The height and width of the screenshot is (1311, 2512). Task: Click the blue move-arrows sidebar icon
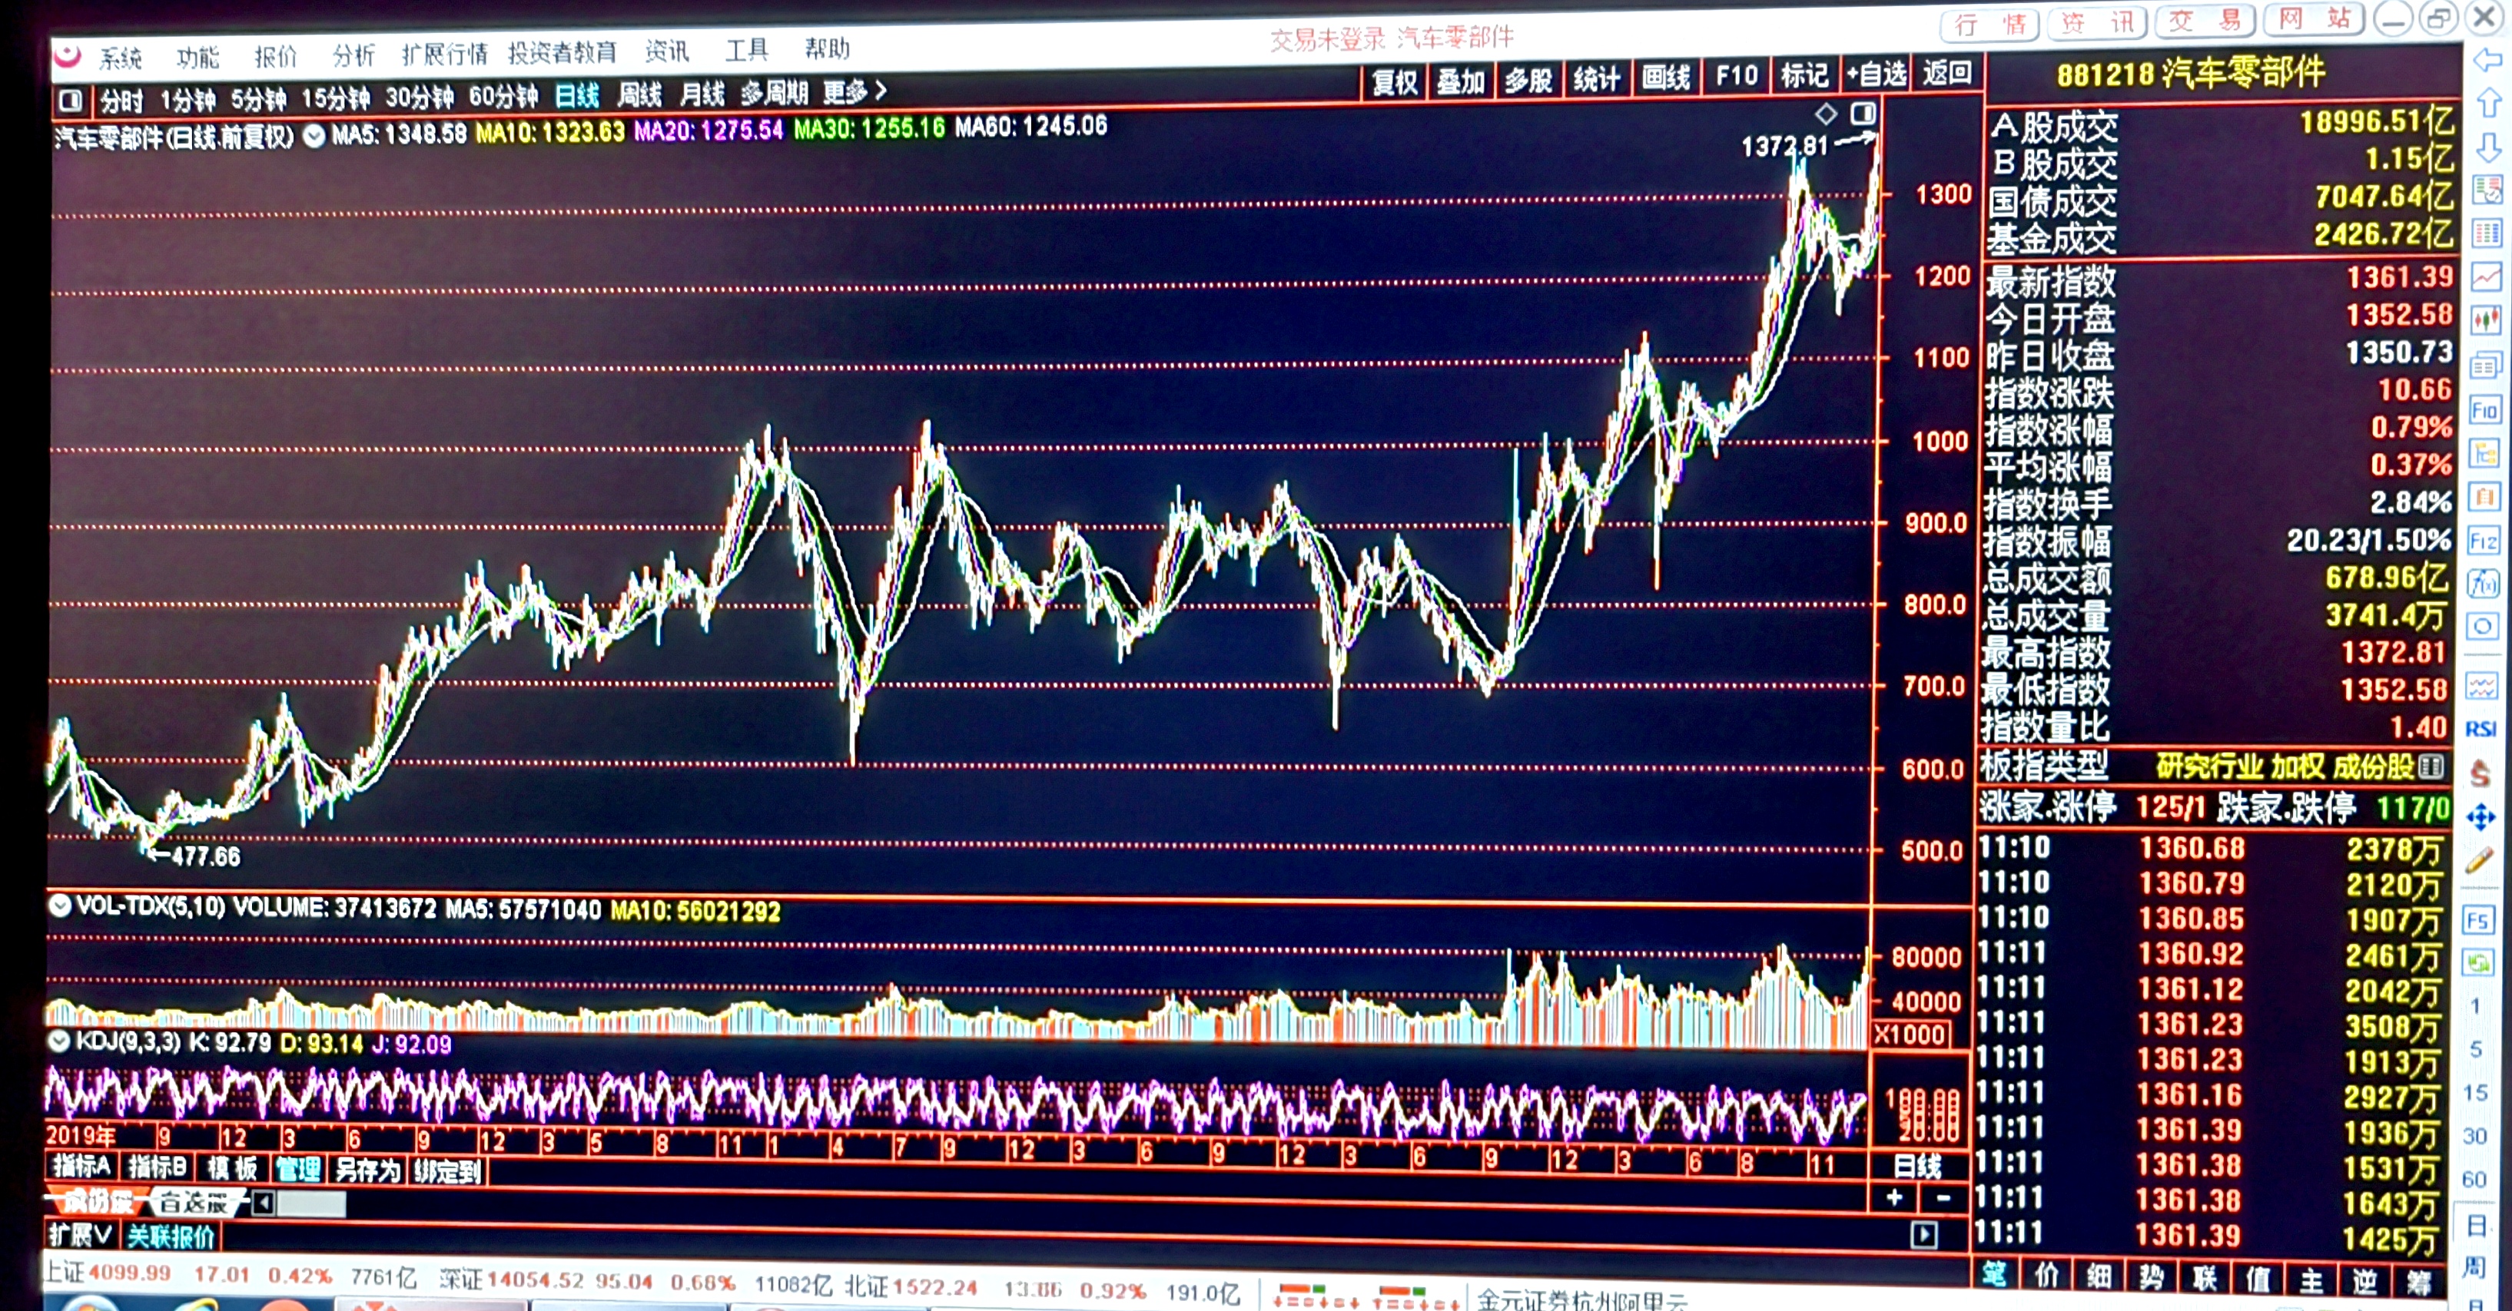point(2480,817)
